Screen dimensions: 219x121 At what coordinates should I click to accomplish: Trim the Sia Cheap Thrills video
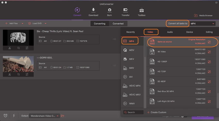click(10, 48)
